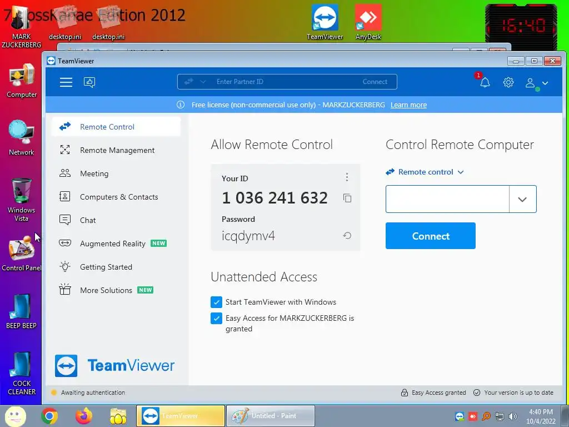Open the MARK ZUCKERBERG desktop icon

click(22, 26)
